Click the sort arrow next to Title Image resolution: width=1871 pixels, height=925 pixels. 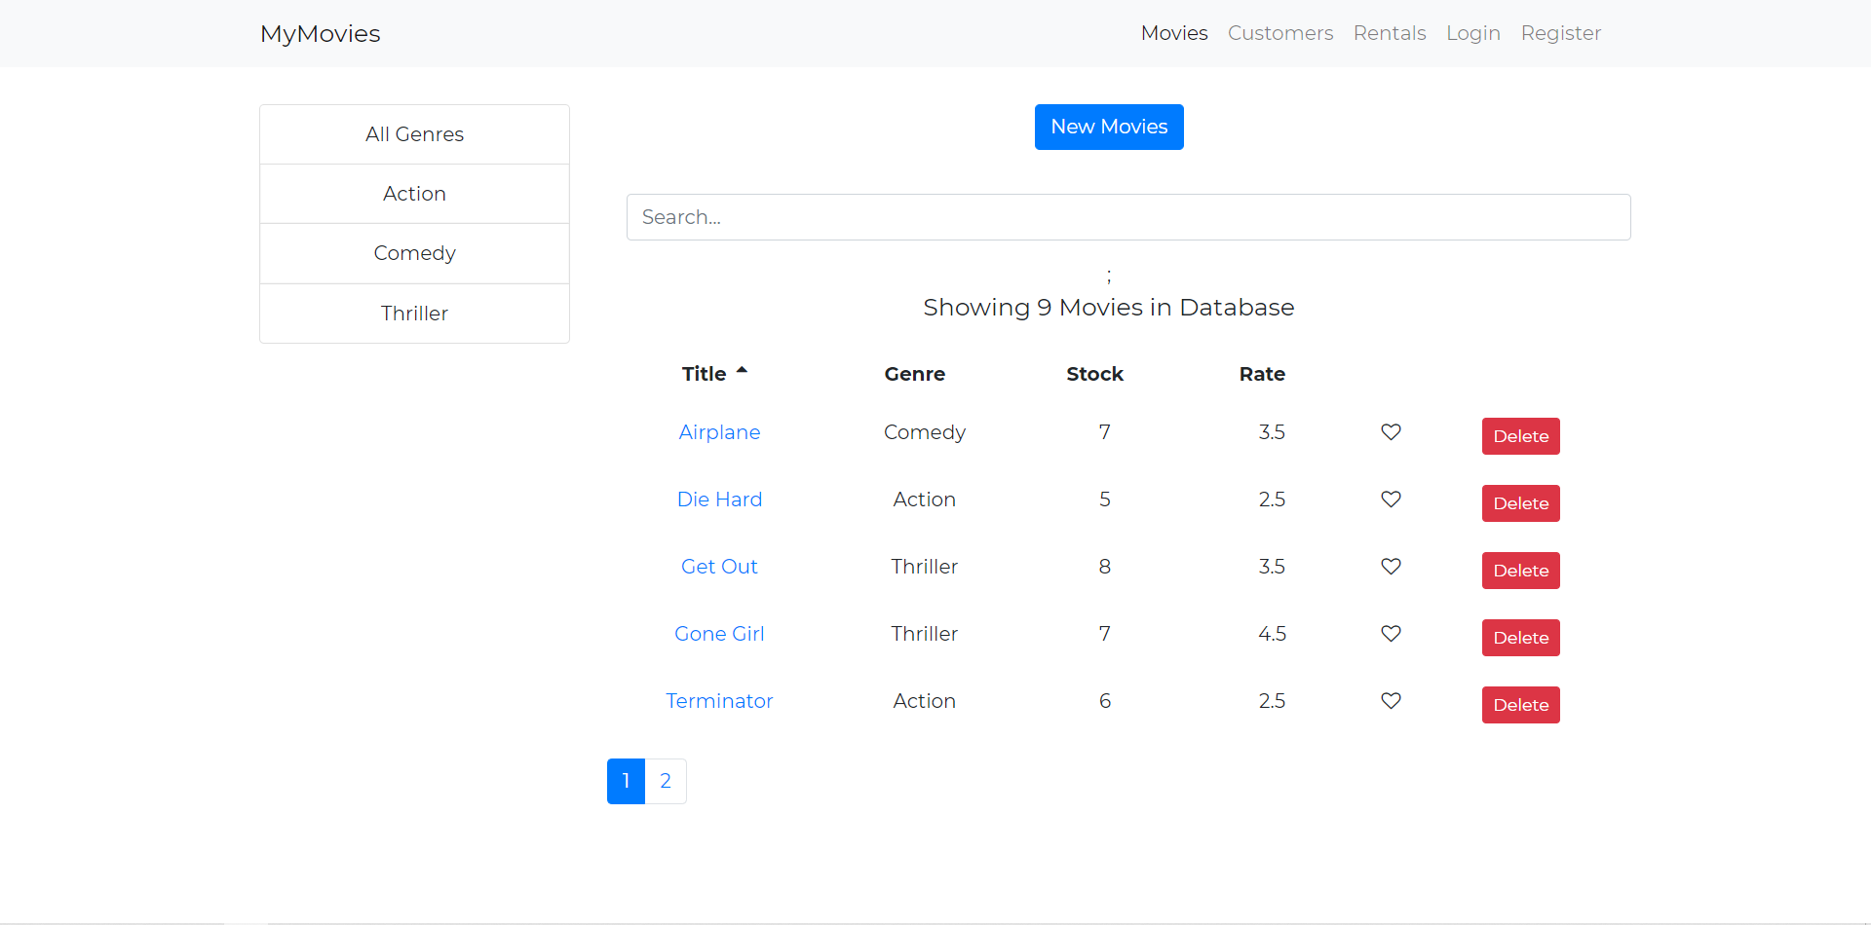[x=742, y=371]
